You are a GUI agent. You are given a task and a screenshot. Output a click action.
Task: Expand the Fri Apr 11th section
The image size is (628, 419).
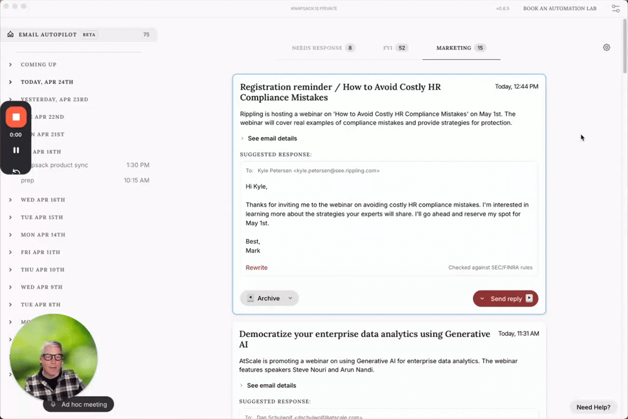[10, 252]
